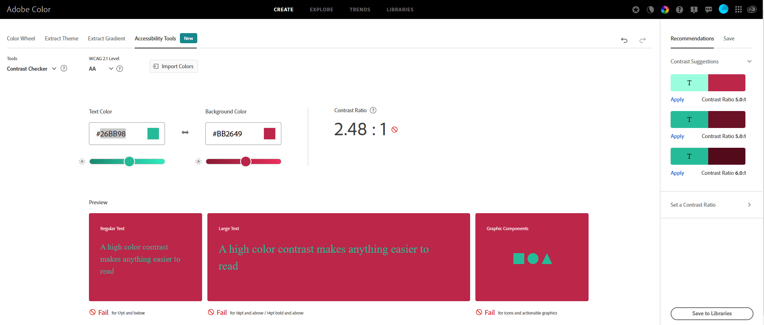Open the teal text color swatch
Image resolution: width=764 pixels, height=325 pixels.
[153, 134]
